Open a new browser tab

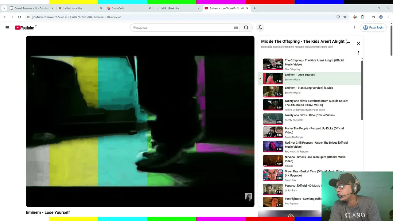click(x=255, y=8)
